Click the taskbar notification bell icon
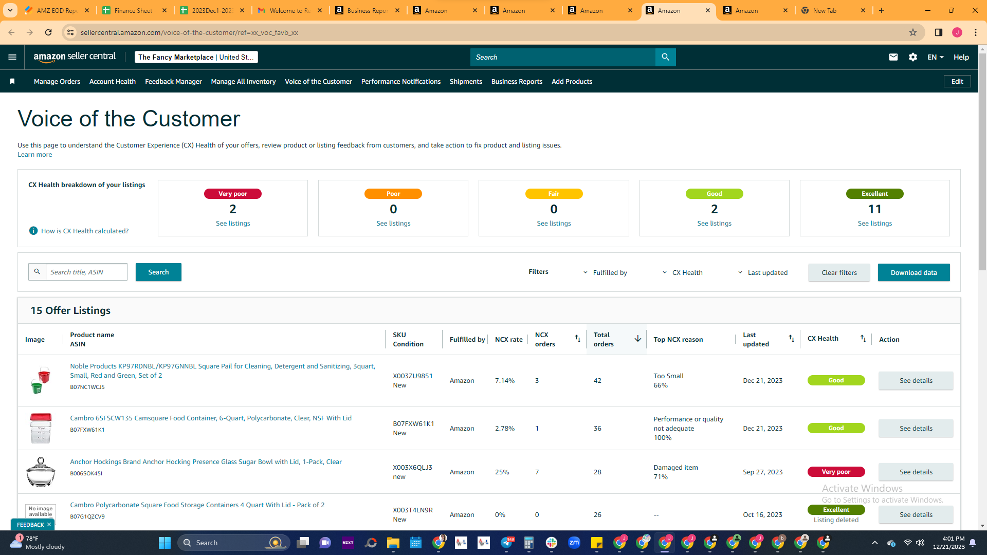The width and height of the screenshot is (987, 555). click(x=973, y=543)
